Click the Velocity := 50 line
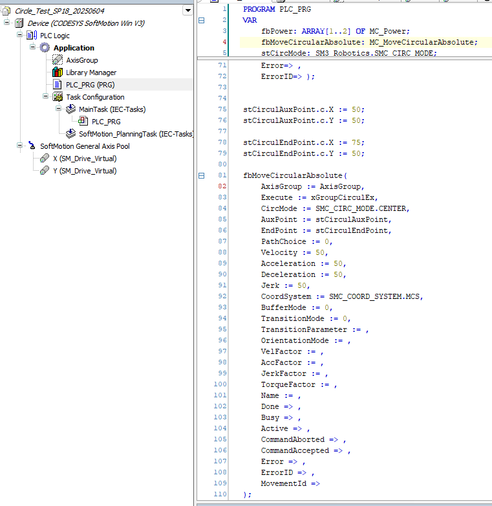This screenshot has height=506, width=492. click(294, 252)
